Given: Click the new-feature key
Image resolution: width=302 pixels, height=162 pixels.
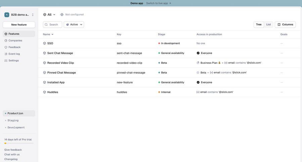Looking at the screenshot, I should pos(124,82).
